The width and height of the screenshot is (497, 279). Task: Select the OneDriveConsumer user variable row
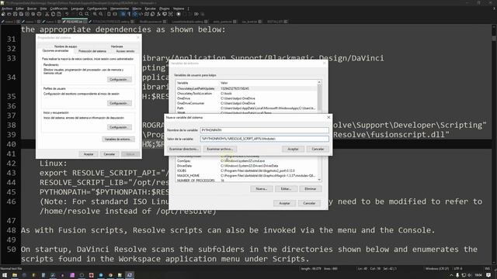click(246, 103)
